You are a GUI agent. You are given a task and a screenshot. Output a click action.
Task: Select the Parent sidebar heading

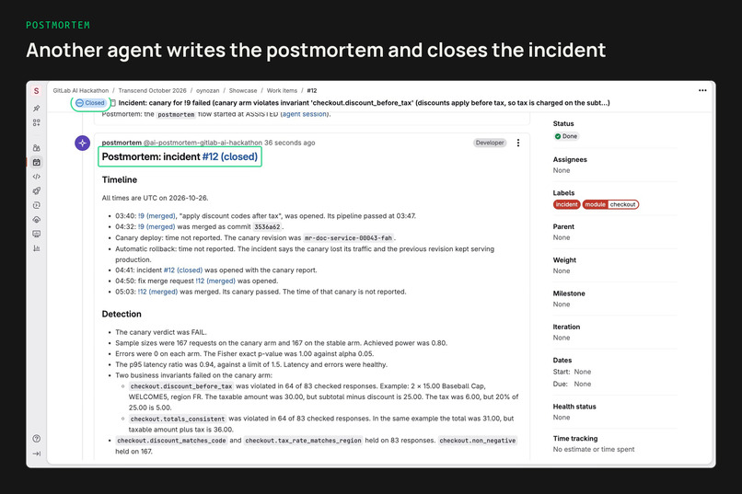563,227
